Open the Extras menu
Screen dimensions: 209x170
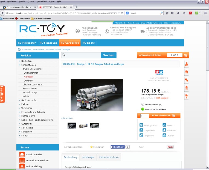[x=52, y=1]
